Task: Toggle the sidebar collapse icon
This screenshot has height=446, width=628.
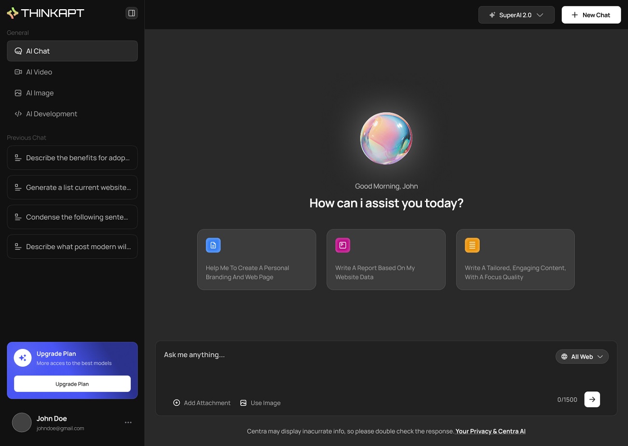Action: [x=131, y=14]
